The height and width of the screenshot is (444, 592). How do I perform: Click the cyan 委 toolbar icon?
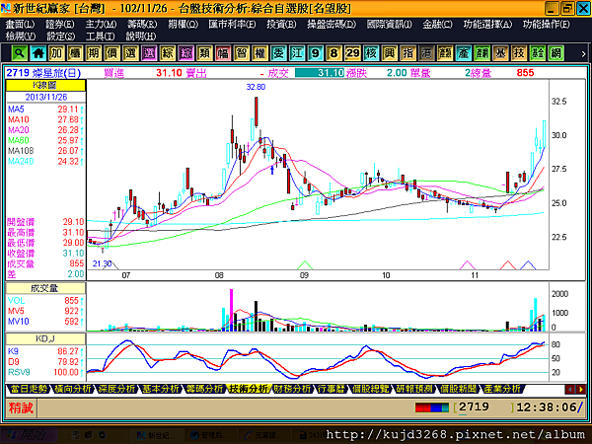click(278, 53)
